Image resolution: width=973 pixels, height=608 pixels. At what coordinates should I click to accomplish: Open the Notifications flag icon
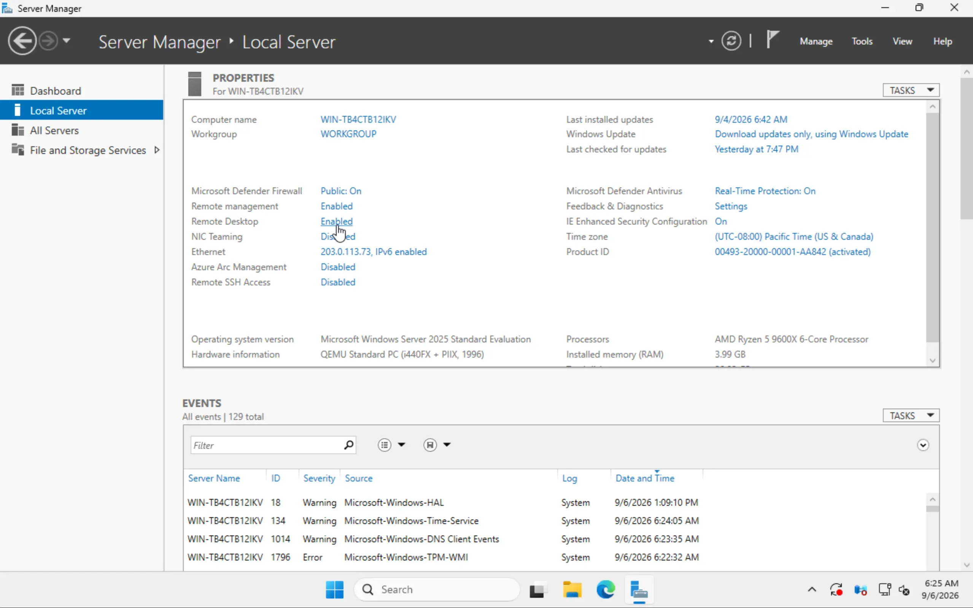772,40
